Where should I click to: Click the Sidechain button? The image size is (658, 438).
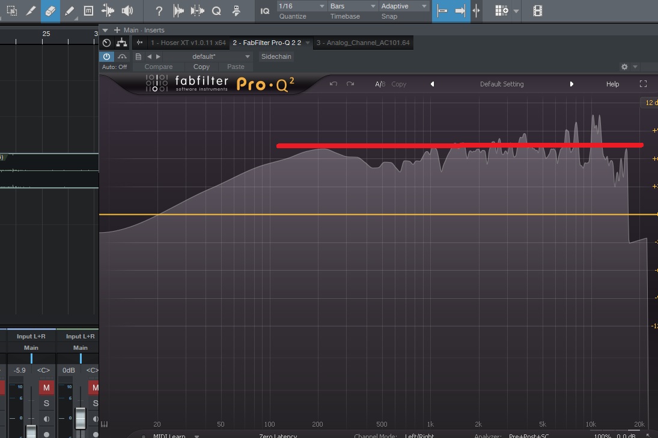click(x=276, y=56)
